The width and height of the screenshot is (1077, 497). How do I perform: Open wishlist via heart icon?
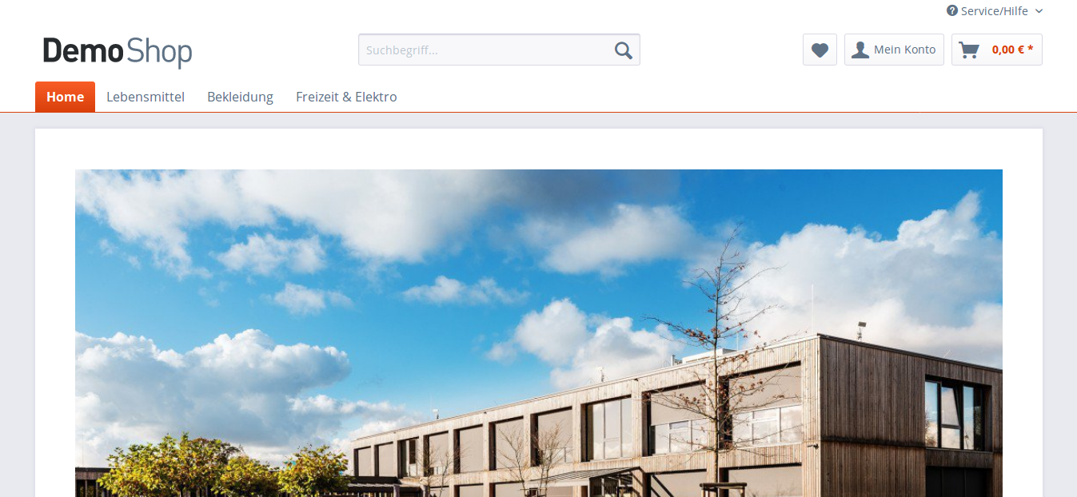pyautogui.click(x=820, y=50)
